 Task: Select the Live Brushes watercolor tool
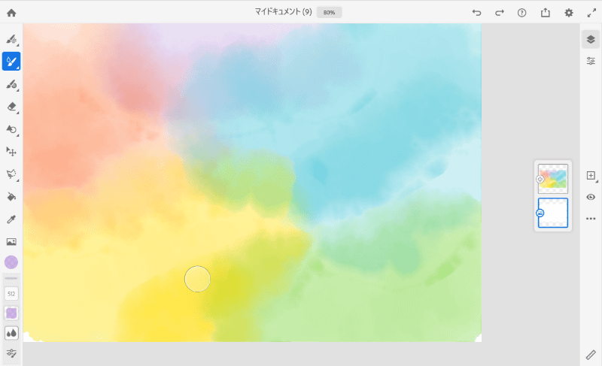point(11,61)
